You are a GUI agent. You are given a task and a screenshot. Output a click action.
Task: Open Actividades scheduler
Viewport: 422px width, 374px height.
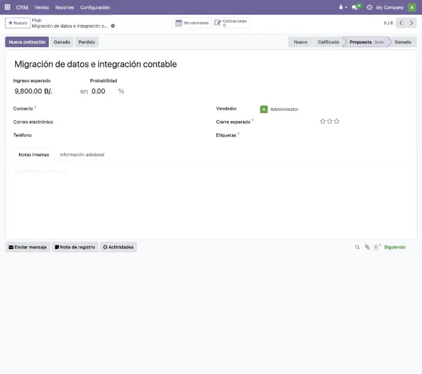click(x=118, y=247)
